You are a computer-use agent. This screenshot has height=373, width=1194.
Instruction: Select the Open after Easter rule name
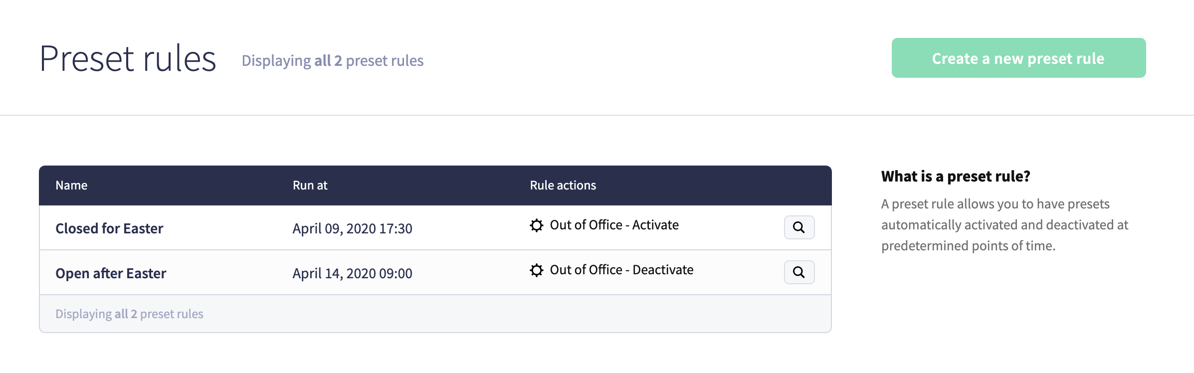(x=111, y=273)
